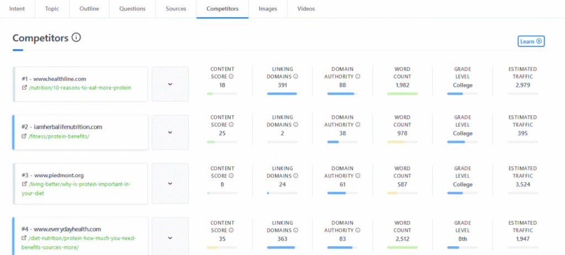Click the #4 - www.everydayhealth.com title
The height and width of the screenshot is (255, 565).
click(x=61, y=229)
